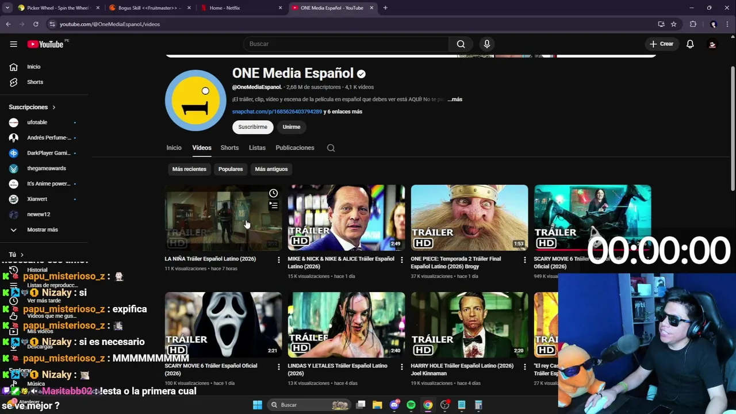736x414 pixels.
Task: Expand Suscripciones section
Action: coord(32,107)
